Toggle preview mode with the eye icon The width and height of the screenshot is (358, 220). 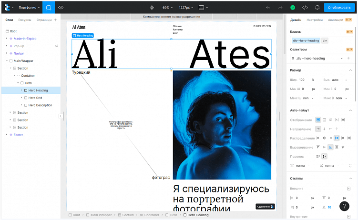(x=61, y=8)
